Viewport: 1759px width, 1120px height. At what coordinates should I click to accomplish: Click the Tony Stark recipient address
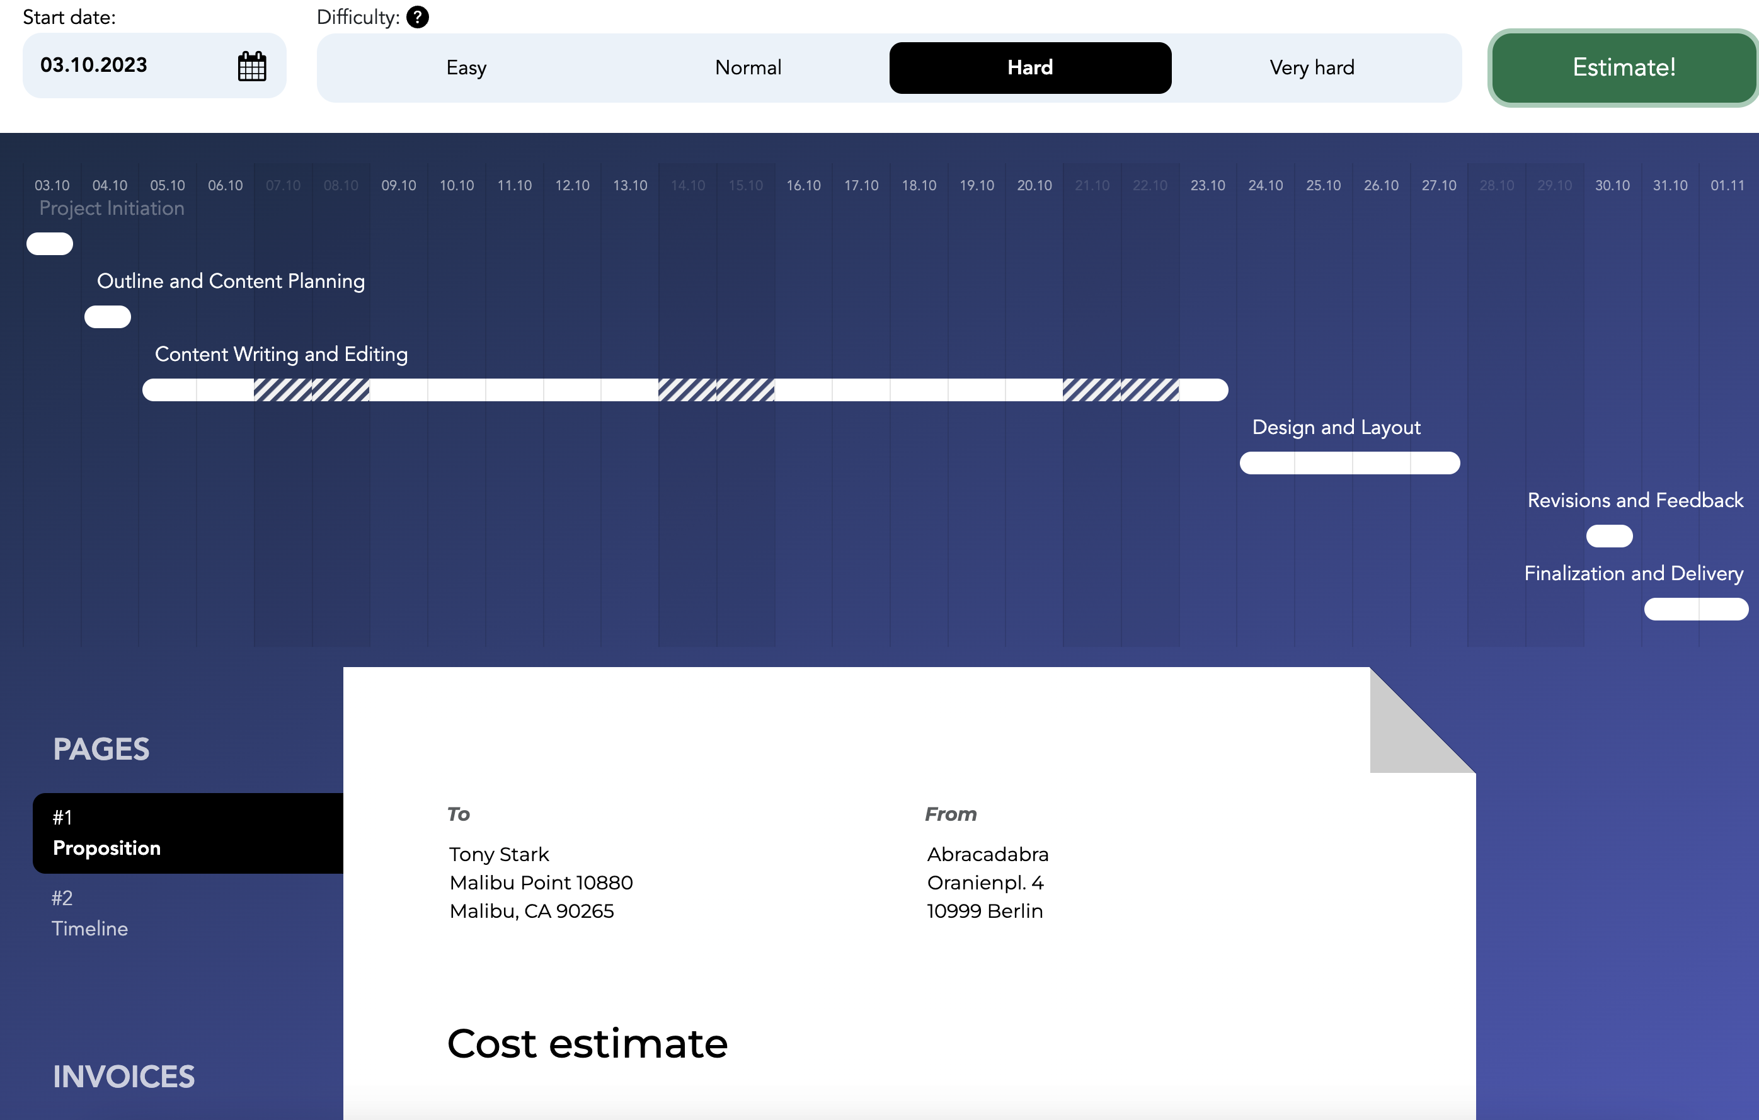[x=541, y=883]
